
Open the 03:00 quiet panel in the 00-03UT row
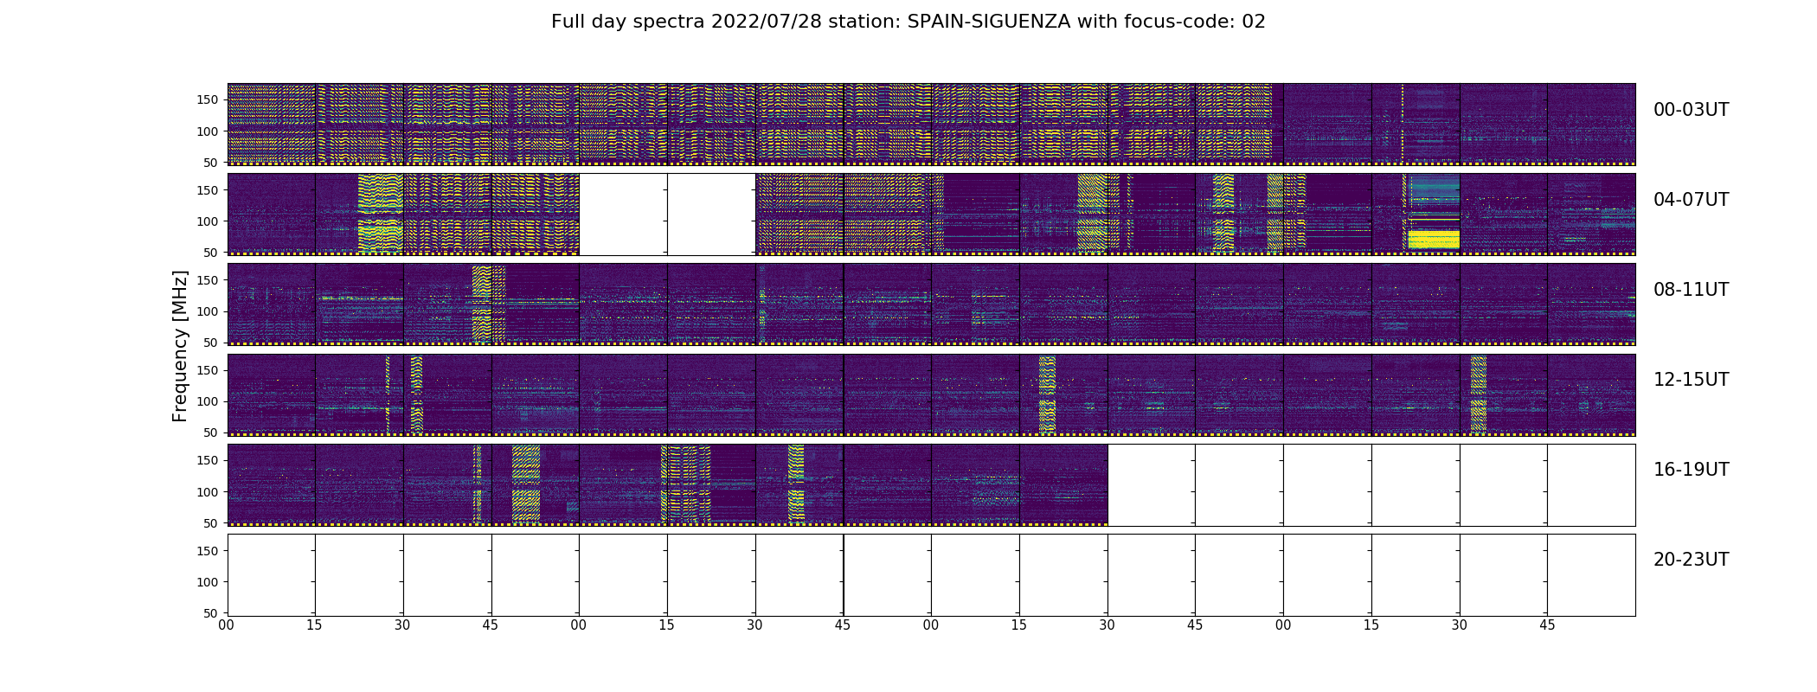[1327, 125]
